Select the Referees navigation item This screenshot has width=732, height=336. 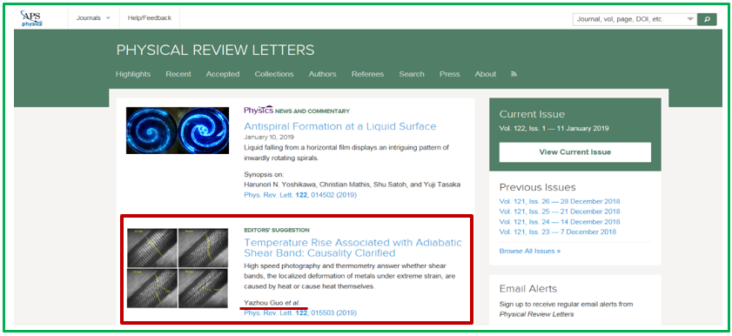[x=367, y=74]
